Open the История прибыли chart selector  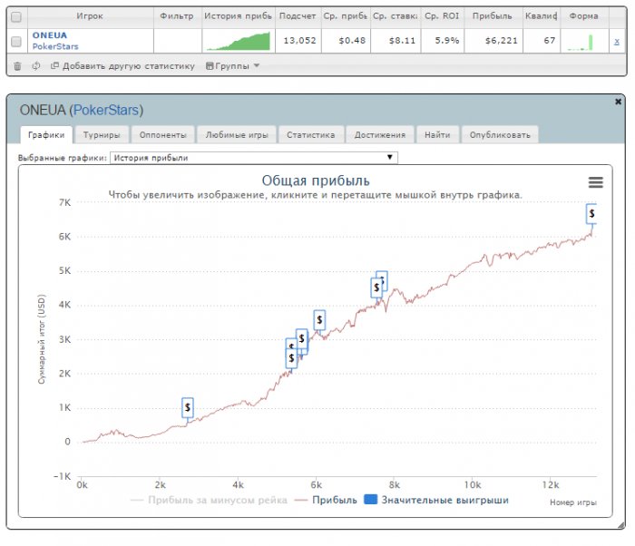[254, 158]
